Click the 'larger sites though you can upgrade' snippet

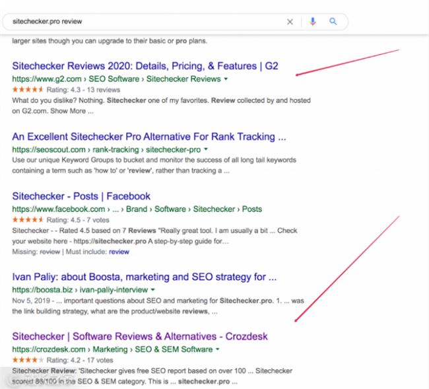point(110,41)
